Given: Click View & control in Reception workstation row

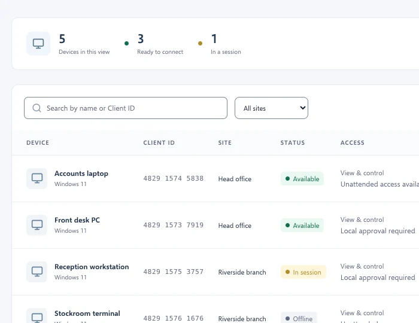Looking at the screenshot, I should coord(362,266).
